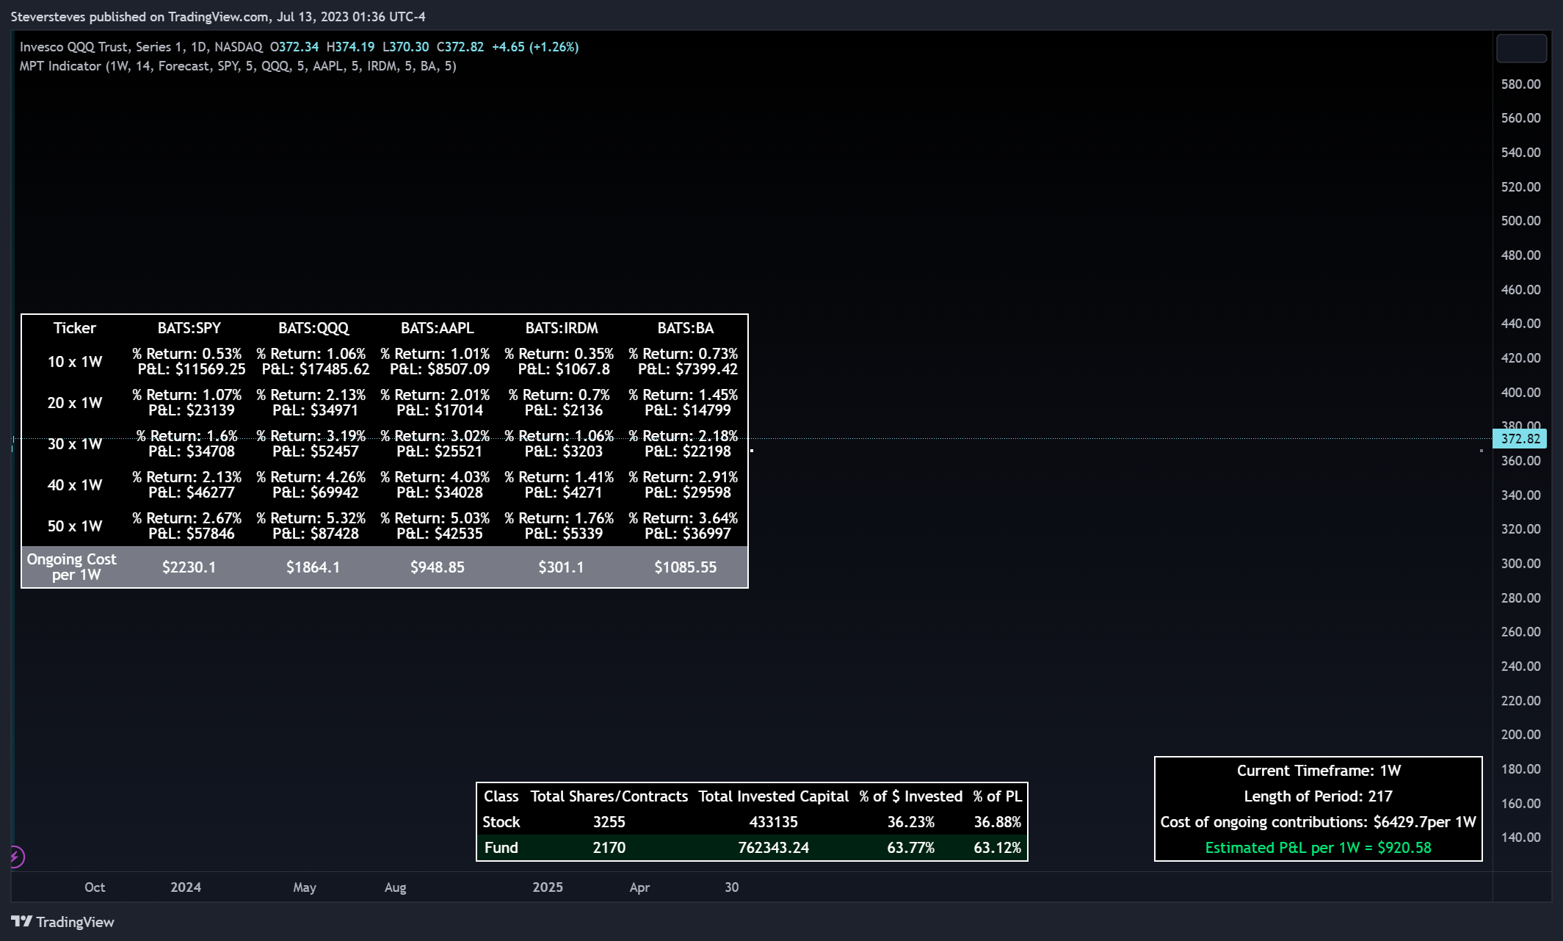
Task: Click the BATS:AAPL column header
Action: pos(438,328)
